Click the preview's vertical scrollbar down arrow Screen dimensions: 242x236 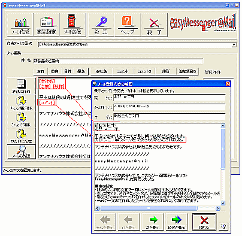pyautogui.click(x=223, y=203)
